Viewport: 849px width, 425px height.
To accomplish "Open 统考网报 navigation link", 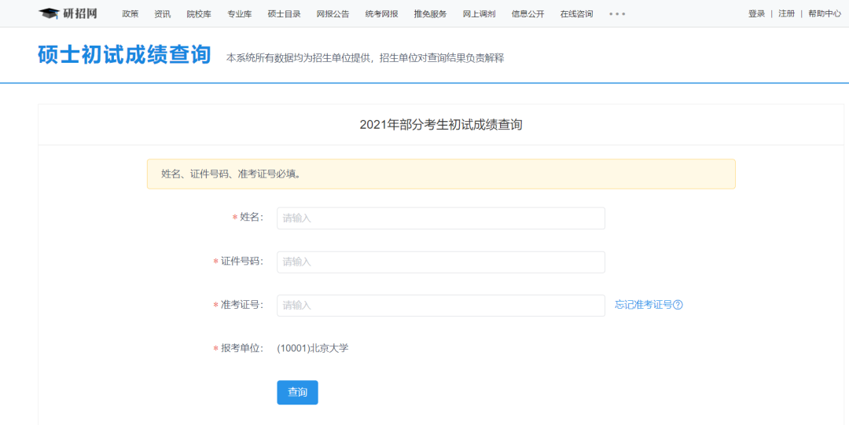I will tap(381, 14).
